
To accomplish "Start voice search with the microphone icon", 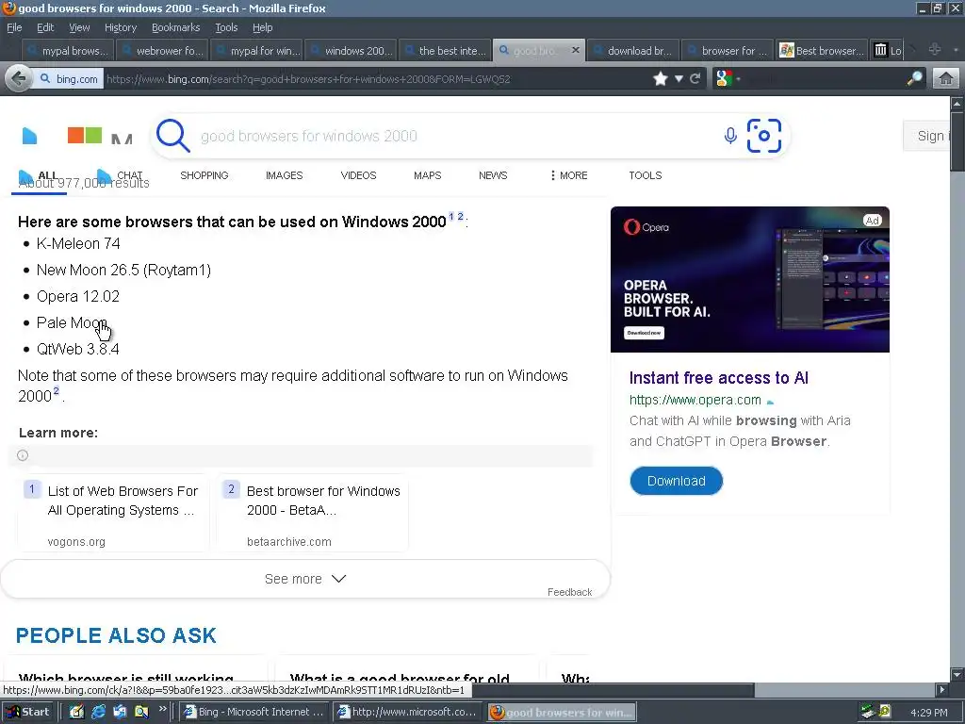I will [730, 136].
